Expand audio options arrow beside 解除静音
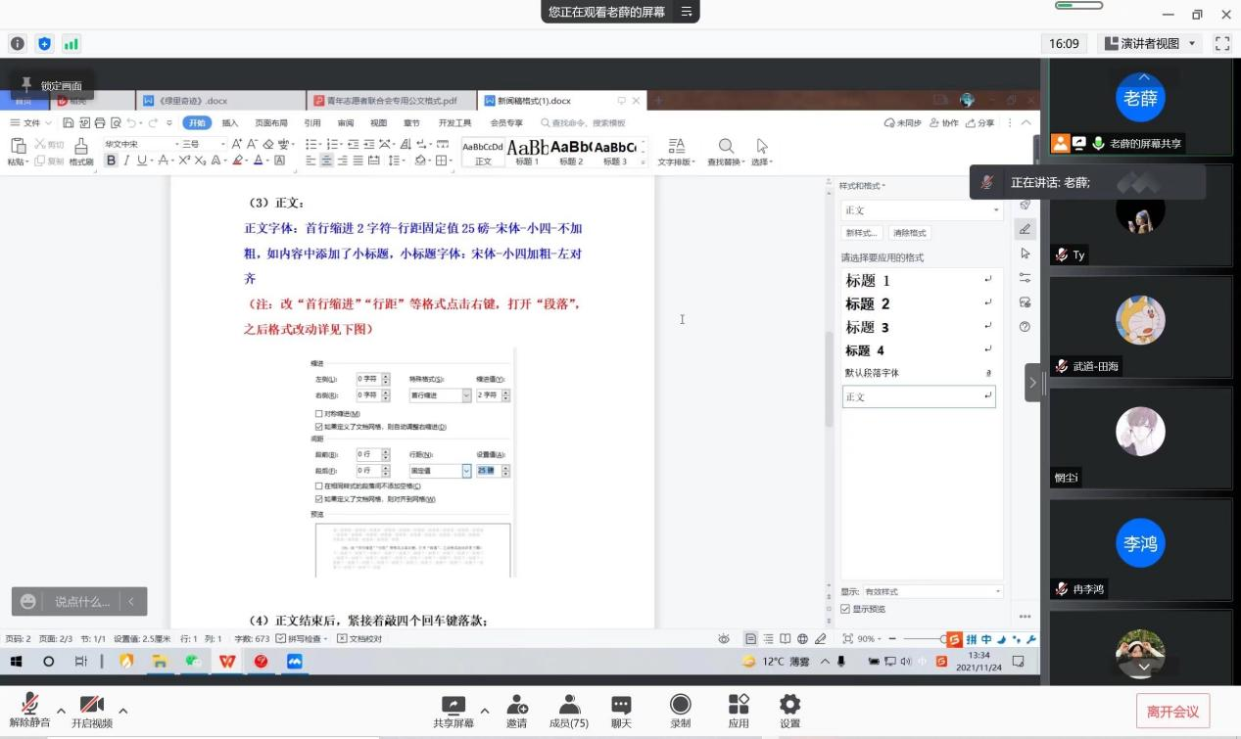The height and width of the screenshot is (739, 1241). (61, 710)
